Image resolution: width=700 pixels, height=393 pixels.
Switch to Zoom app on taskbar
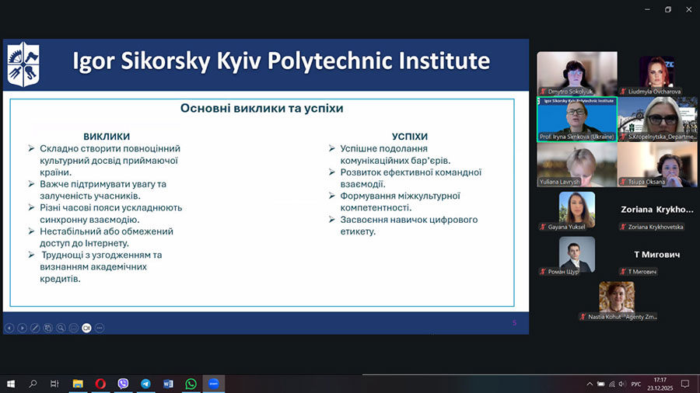(x=213, y=384)
